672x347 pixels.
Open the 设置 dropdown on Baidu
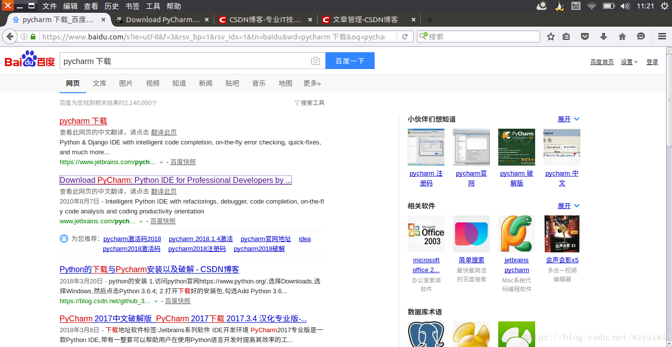point(629,62)
